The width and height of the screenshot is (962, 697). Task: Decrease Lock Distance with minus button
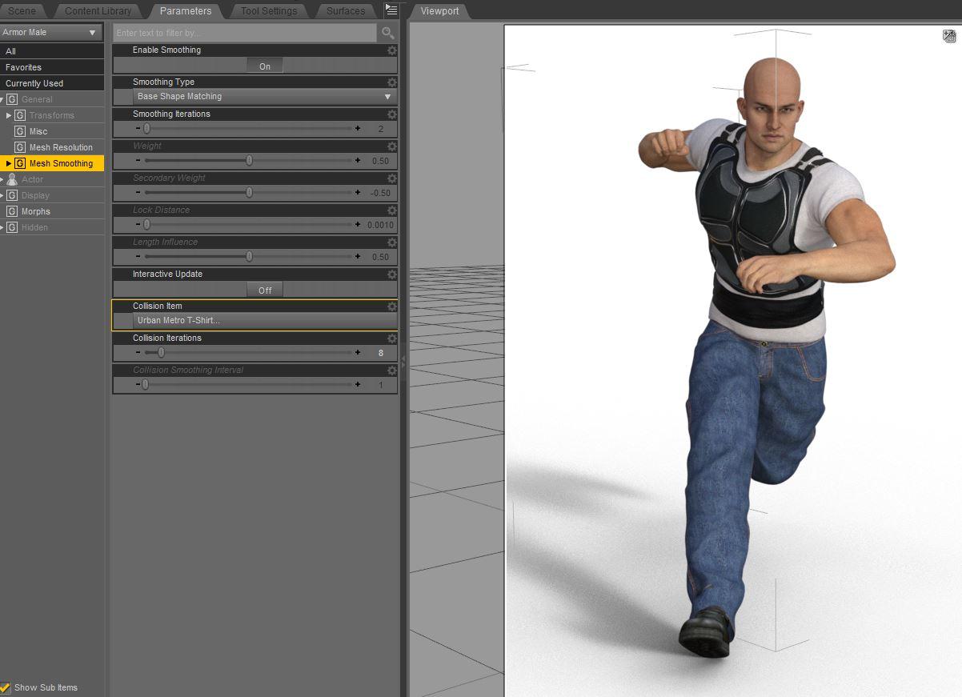[x=138, y=225]
